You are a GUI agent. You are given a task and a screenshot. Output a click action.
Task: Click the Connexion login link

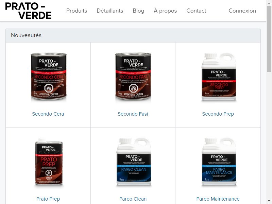(x=242, y=11)
